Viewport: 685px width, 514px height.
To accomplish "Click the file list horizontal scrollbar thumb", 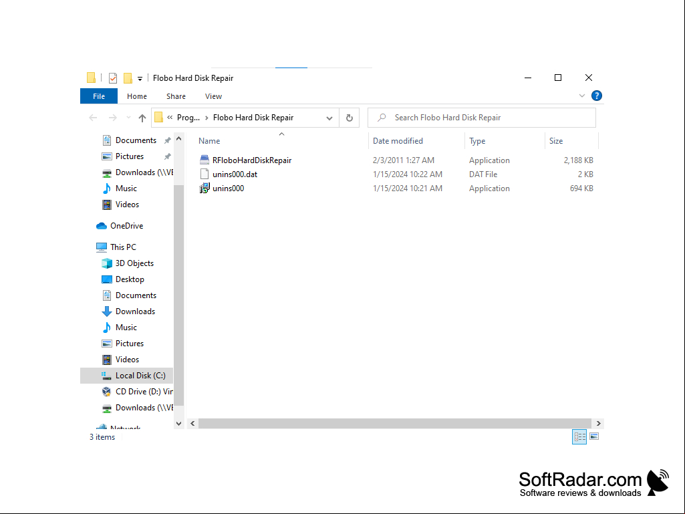I will [x=395, y=423].
